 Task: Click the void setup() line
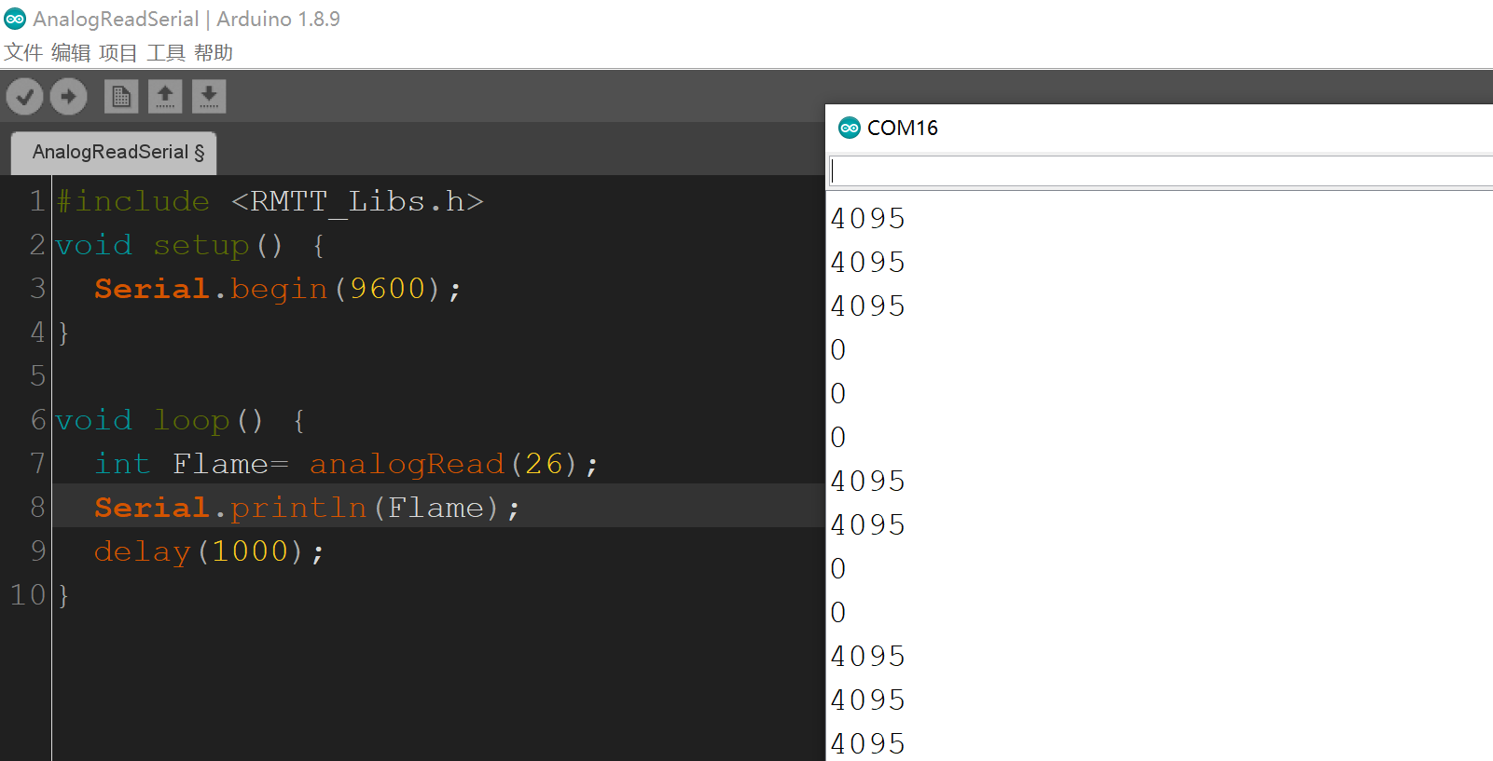pos(190,245)
